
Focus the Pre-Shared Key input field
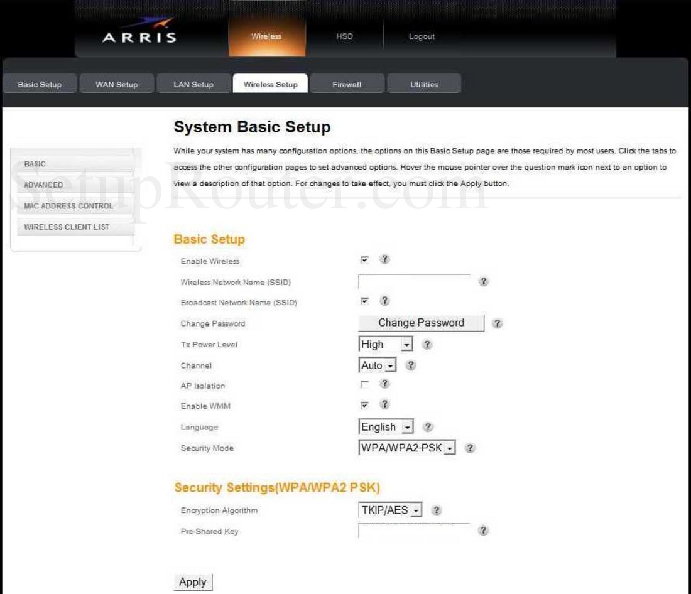(x=415, y=531)
